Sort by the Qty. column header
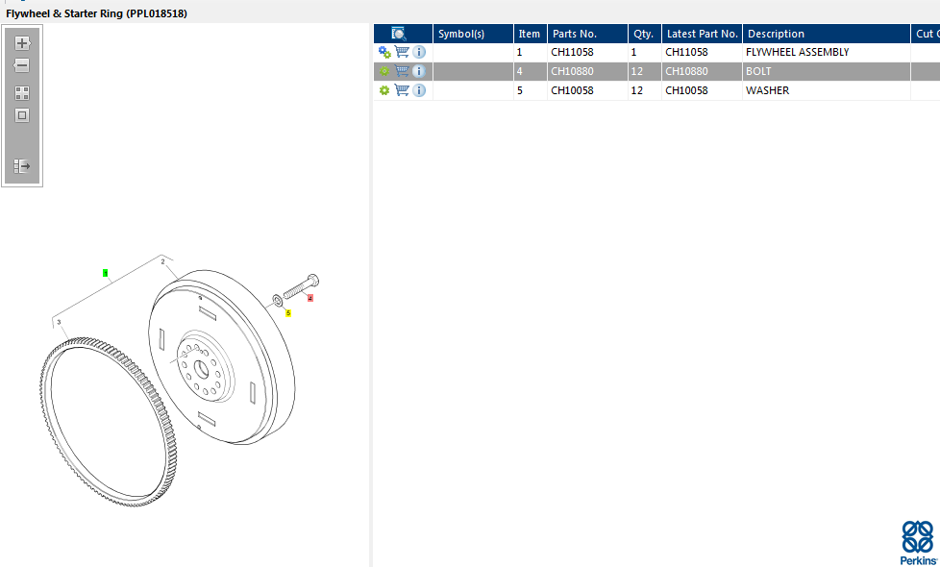 645,34
